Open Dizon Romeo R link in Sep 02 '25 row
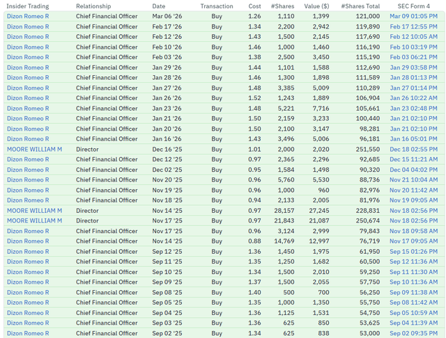 click(x=28, y=333)
